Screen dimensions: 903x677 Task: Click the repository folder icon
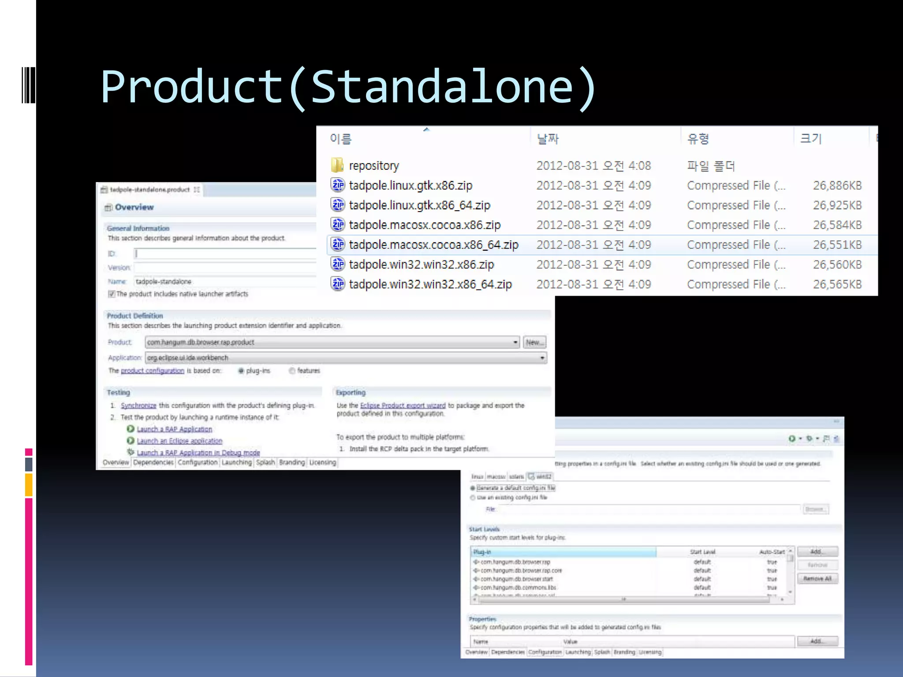337,165
